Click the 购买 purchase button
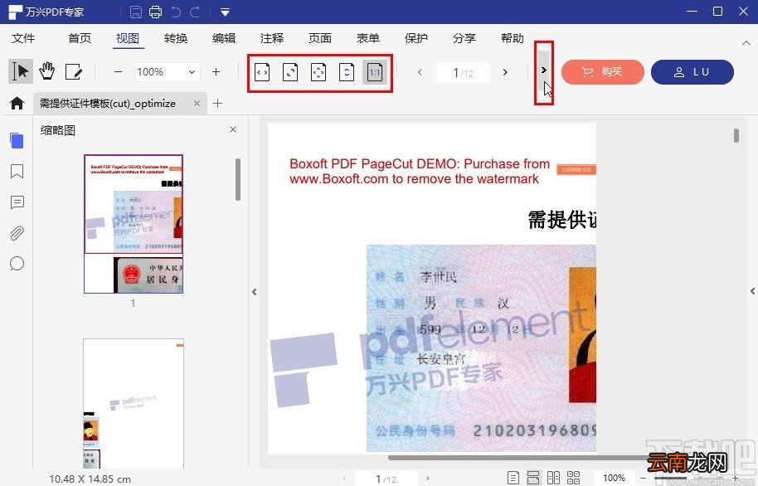Viewport: 758px width, 486px height. click(x=602, y=72)
